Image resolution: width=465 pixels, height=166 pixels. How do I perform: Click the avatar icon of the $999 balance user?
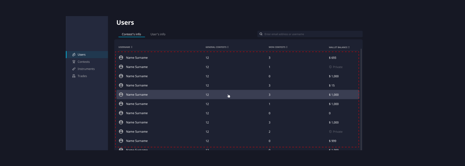[x=121, y=141]
